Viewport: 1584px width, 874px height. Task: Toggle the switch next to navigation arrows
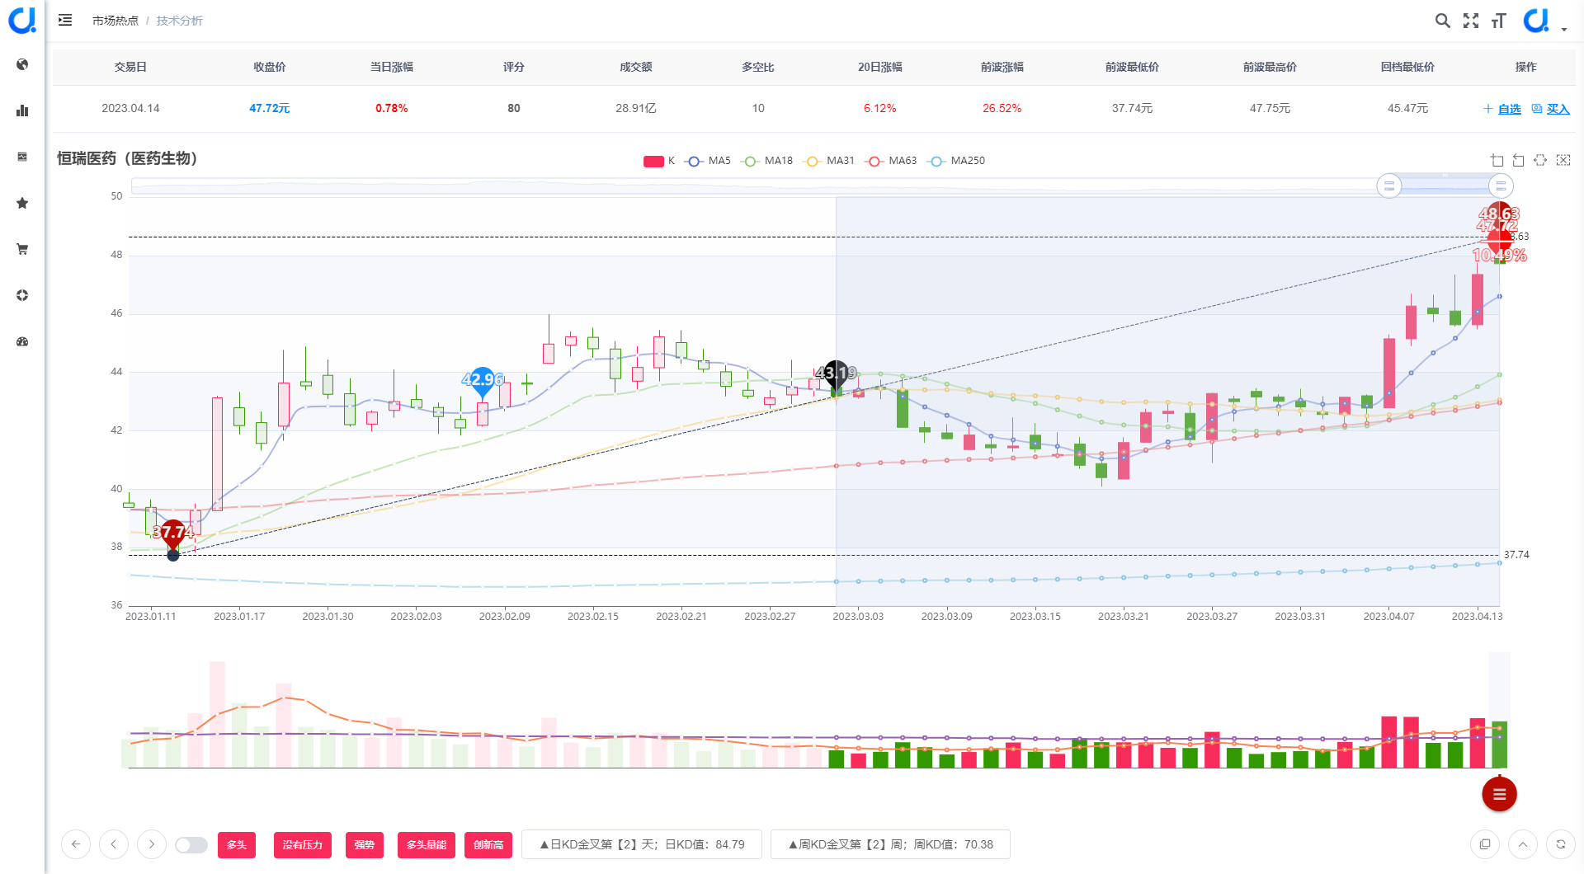coord(191,845)
